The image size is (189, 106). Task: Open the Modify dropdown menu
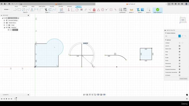pyautogui.click(x=48, y=12)
